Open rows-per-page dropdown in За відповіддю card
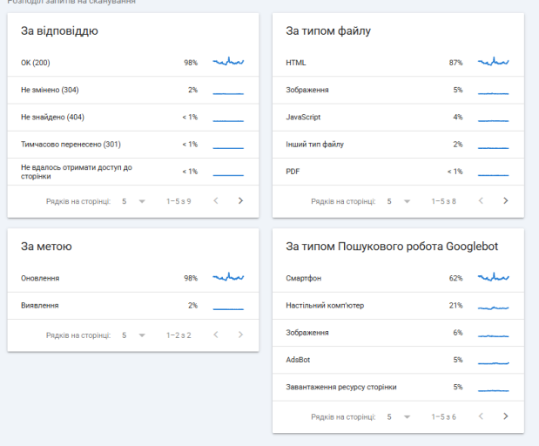This screenshot has height=446, width=539. tap(134, 201)
